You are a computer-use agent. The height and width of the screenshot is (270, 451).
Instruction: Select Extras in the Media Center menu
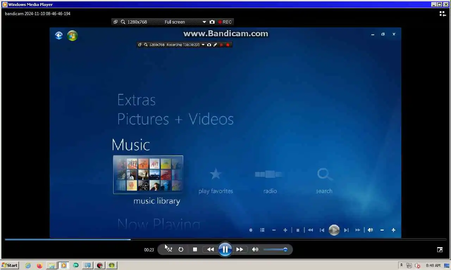(136, 100)
